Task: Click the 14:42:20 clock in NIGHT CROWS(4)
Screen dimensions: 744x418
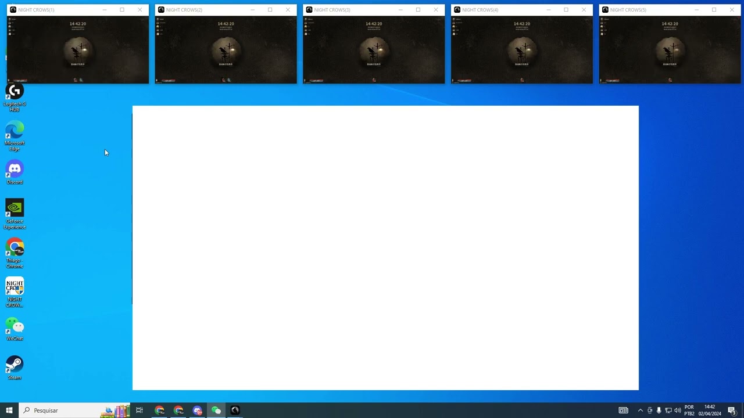Action: pyautogui.click(x=522, y=24)
